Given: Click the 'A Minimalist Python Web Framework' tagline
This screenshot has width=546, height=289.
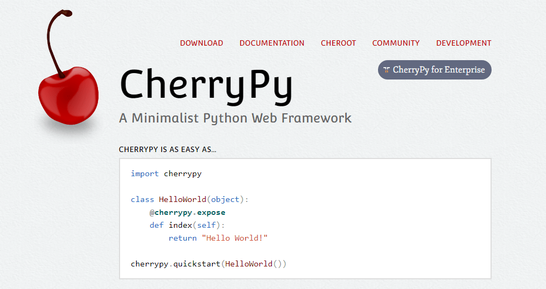Looking at the screenshot, I should pyautogui.click(x=235, y=118).
